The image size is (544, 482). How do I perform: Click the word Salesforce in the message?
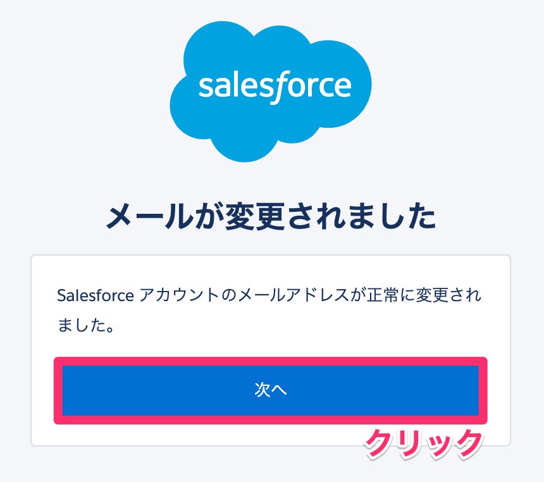pos(96,295)
